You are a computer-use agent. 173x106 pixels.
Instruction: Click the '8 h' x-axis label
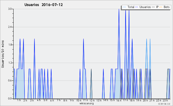[x=65, y=101]
